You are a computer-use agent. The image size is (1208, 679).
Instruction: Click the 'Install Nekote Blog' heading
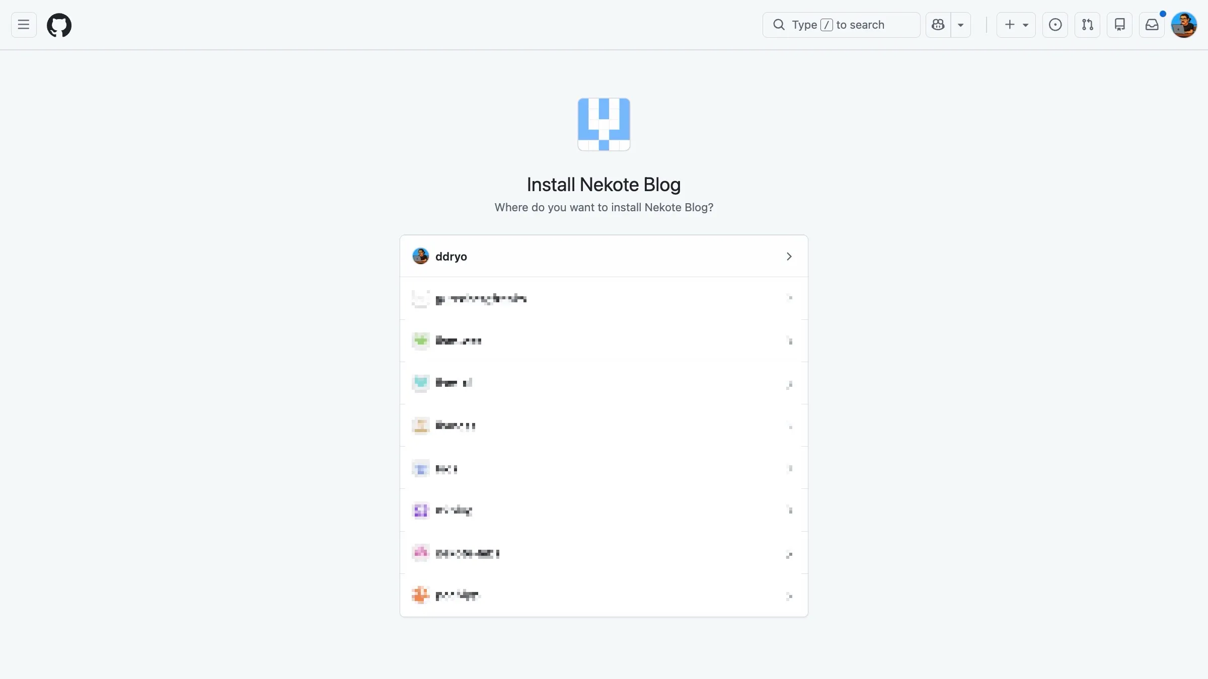604,185
